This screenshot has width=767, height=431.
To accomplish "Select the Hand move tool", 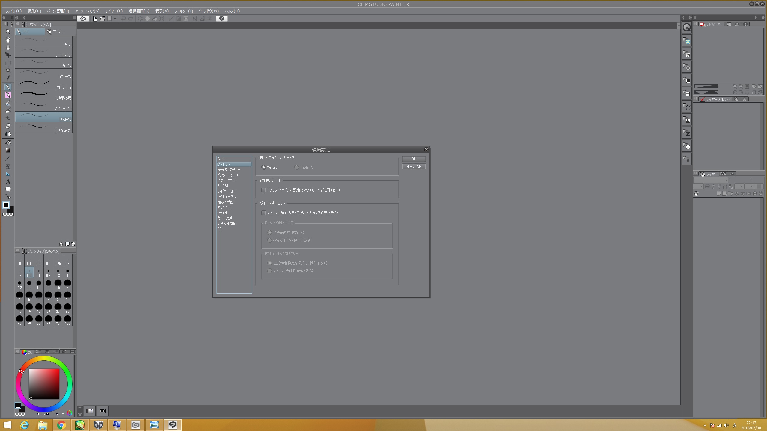I will pos(8,40).
